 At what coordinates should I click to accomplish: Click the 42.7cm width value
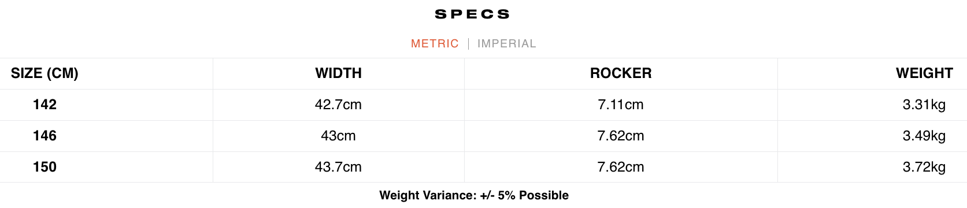click(338, 105)
